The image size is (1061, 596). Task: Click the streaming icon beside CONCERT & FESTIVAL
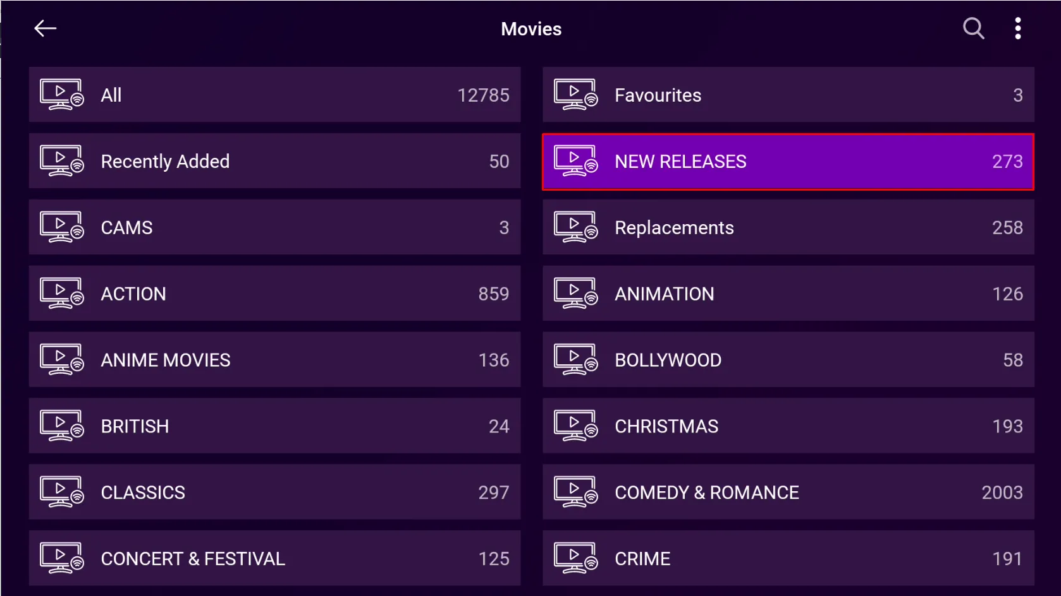click(x=62, y=559)
